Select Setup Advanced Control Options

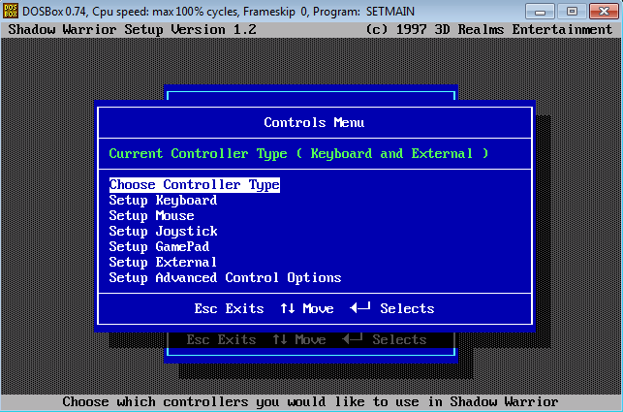pos(225,277)
